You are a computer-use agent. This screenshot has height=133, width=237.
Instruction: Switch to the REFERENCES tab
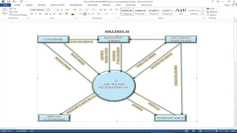(76, 5)
